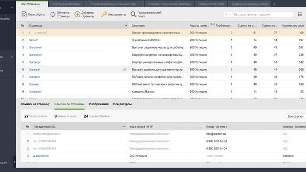Click the 0 битые ссылки counter
306x172 pixels.
(x=66, y=116)
